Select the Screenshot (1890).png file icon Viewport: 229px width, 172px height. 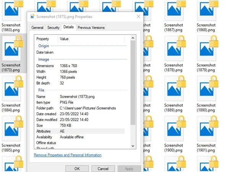(x=207, y=88)
